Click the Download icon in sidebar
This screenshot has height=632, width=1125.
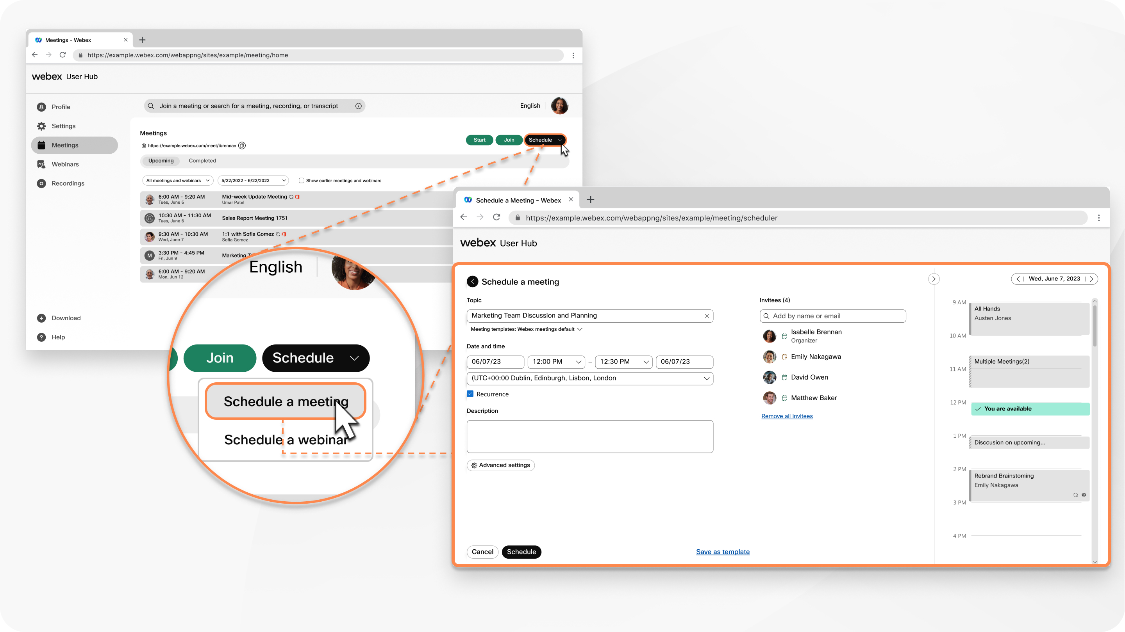coord(41,317)
